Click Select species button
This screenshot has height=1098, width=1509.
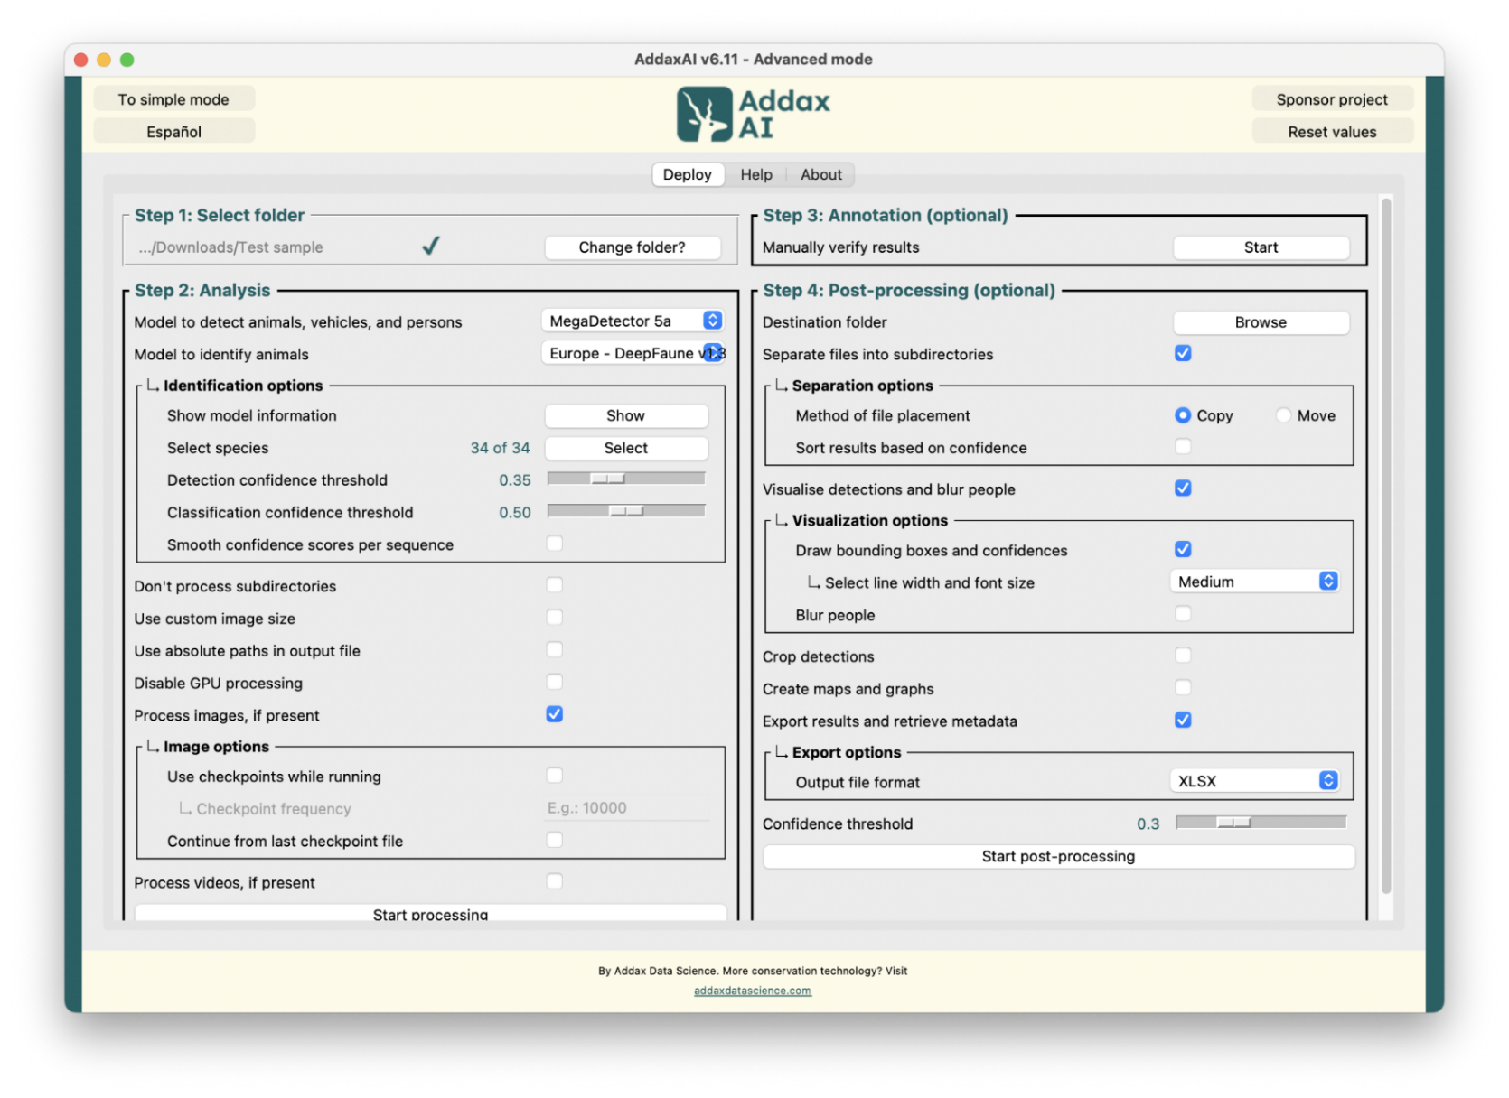(625, 448)
